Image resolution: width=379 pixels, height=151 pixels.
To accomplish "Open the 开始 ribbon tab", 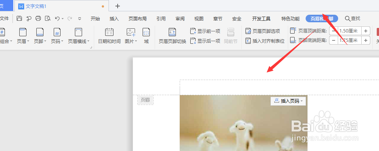I will pos(95,18).
